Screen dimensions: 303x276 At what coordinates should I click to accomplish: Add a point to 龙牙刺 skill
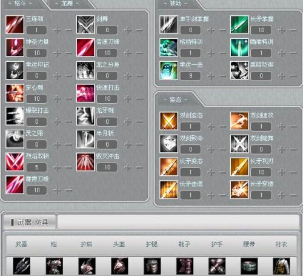[128, 122]
